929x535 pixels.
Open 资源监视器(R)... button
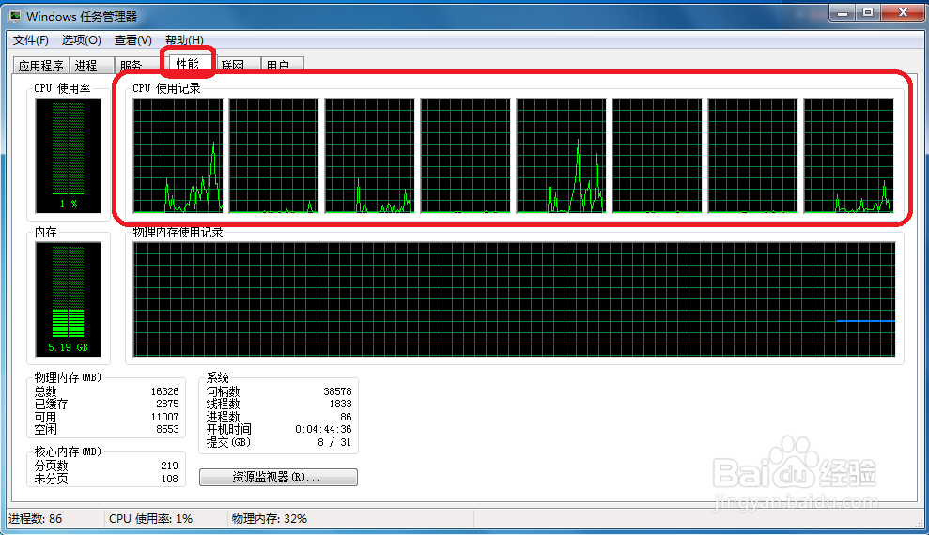[x=278, y=477]
